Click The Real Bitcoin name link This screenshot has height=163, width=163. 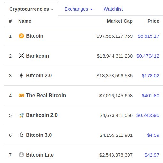[x=46, y=95]
